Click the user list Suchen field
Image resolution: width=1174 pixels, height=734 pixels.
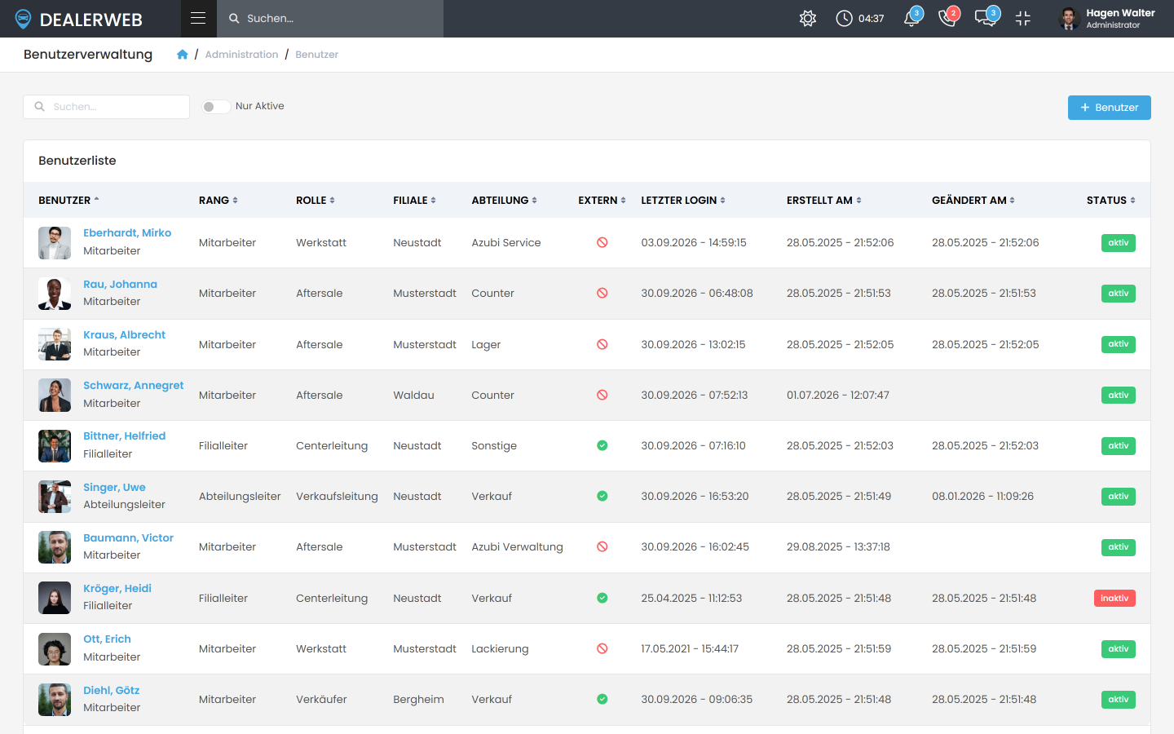click(x=106, y=107)
